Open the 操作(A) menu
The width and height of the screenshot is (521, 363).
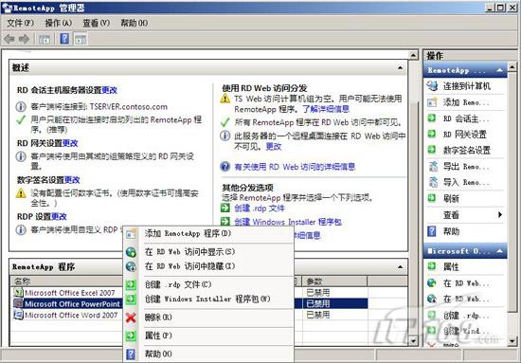59,23
